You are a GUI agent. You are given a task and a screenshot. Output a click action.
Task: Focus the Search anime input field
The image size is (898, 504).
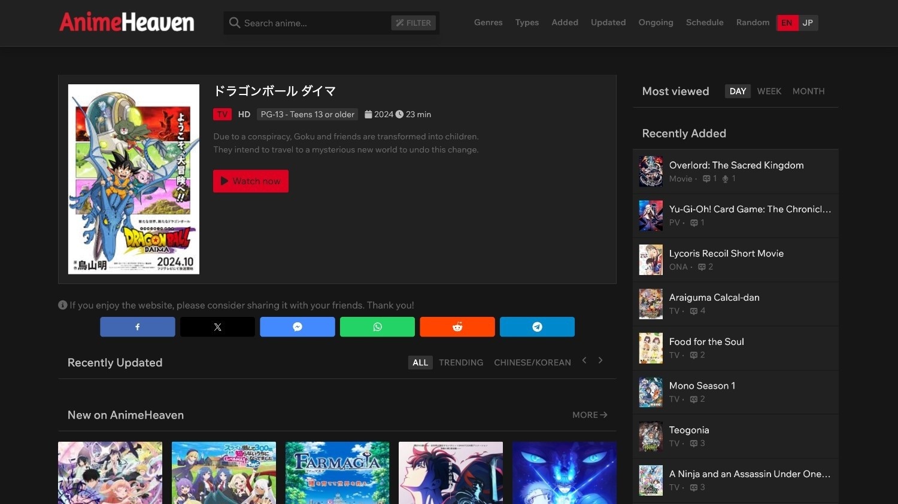point(315,23)
